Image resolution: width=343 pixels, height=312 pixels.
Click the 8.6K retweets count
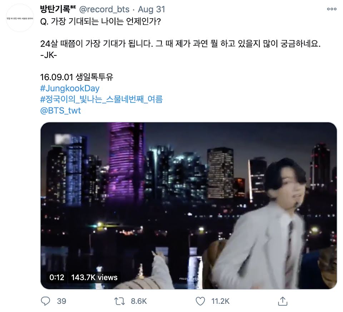(x=139, y=301)
